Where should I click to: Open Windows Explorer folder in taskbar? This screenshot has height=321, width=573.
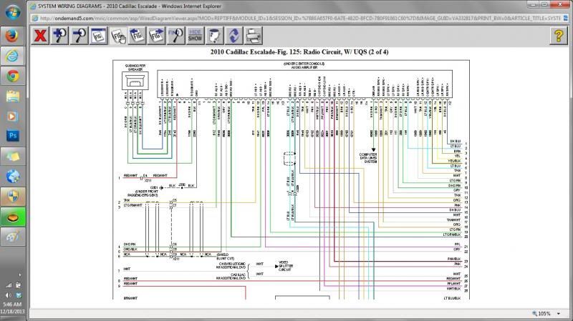pyautogui.click(x=13, y=97)
